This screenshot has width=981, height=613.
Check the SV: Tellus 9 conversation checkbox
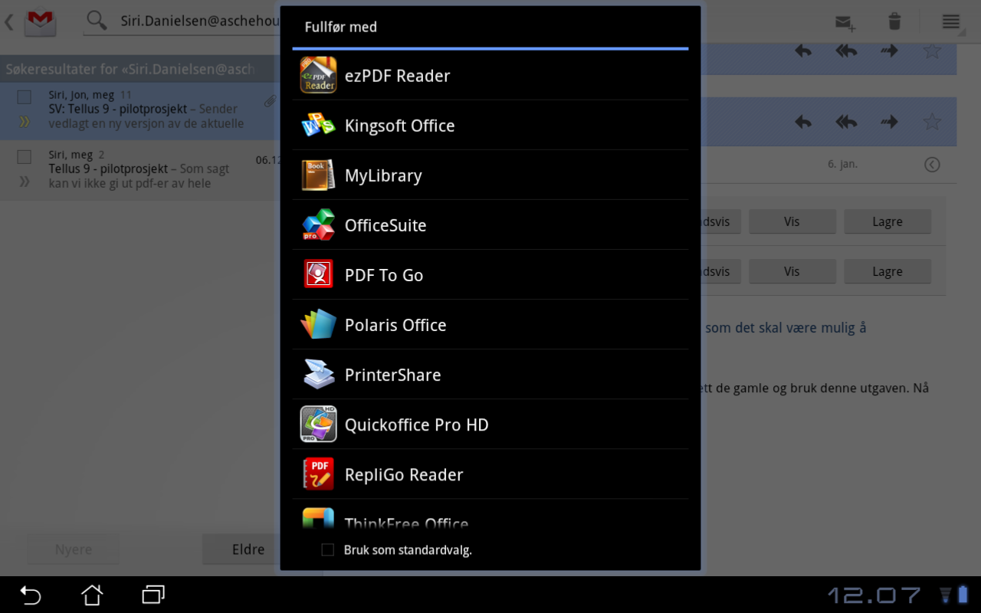coord(25,97)
